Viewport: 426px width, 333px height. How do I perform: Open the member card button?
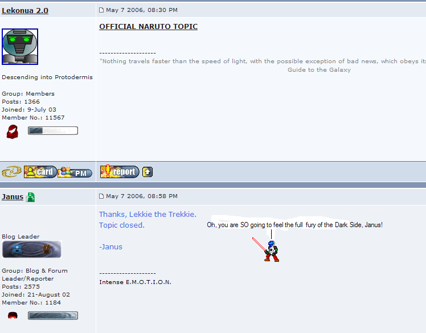pos(40,172)
